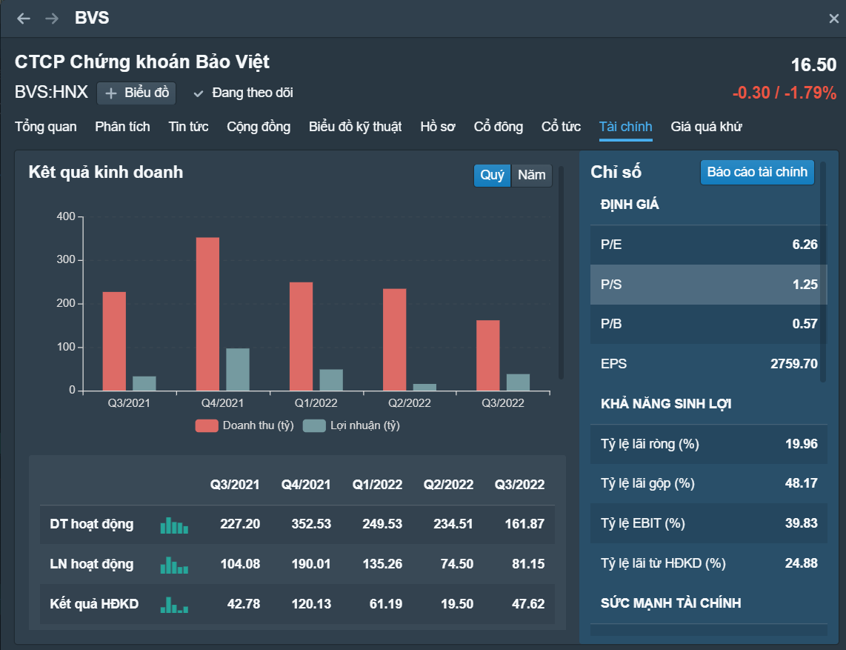Open the Cổ tức tab
846x650 pixels.
[561, 127]
